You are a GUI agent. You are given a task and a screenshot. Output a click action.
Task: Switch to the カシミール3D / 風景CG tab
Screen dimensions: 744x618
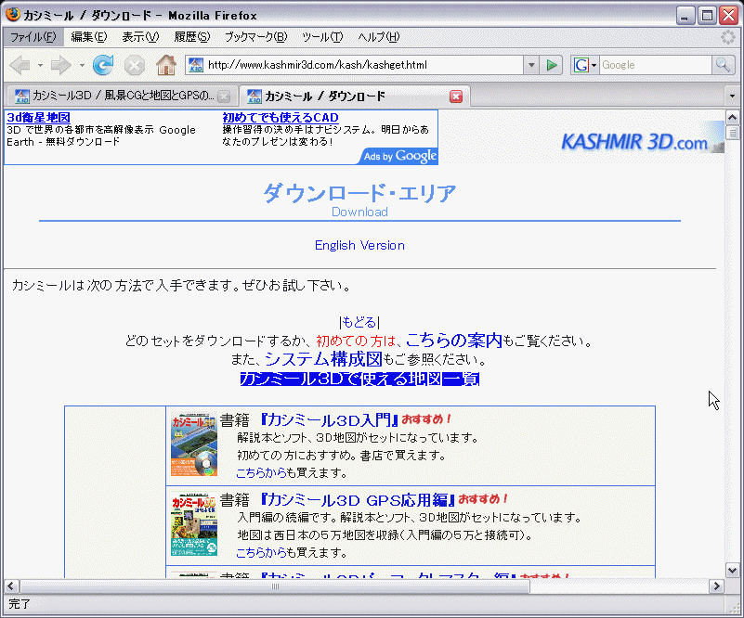tap(121, 96)
